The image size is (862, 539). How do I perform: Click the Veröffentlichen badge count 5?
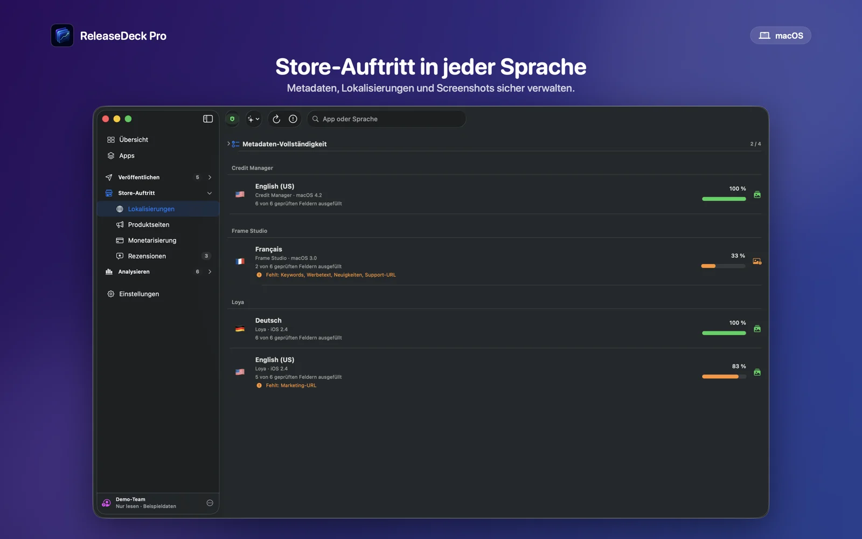(197, 177)
